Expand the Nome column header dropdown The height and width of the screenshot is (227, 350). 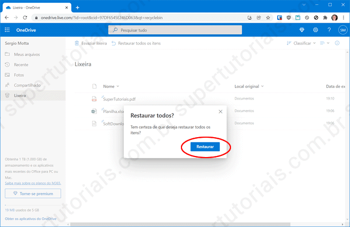[x=110, y=86]
